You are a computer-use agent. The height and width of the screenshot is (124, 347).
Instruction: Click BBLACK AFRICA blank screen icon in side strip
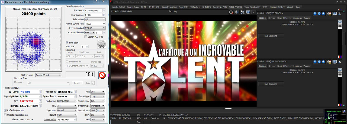[340, 75]
